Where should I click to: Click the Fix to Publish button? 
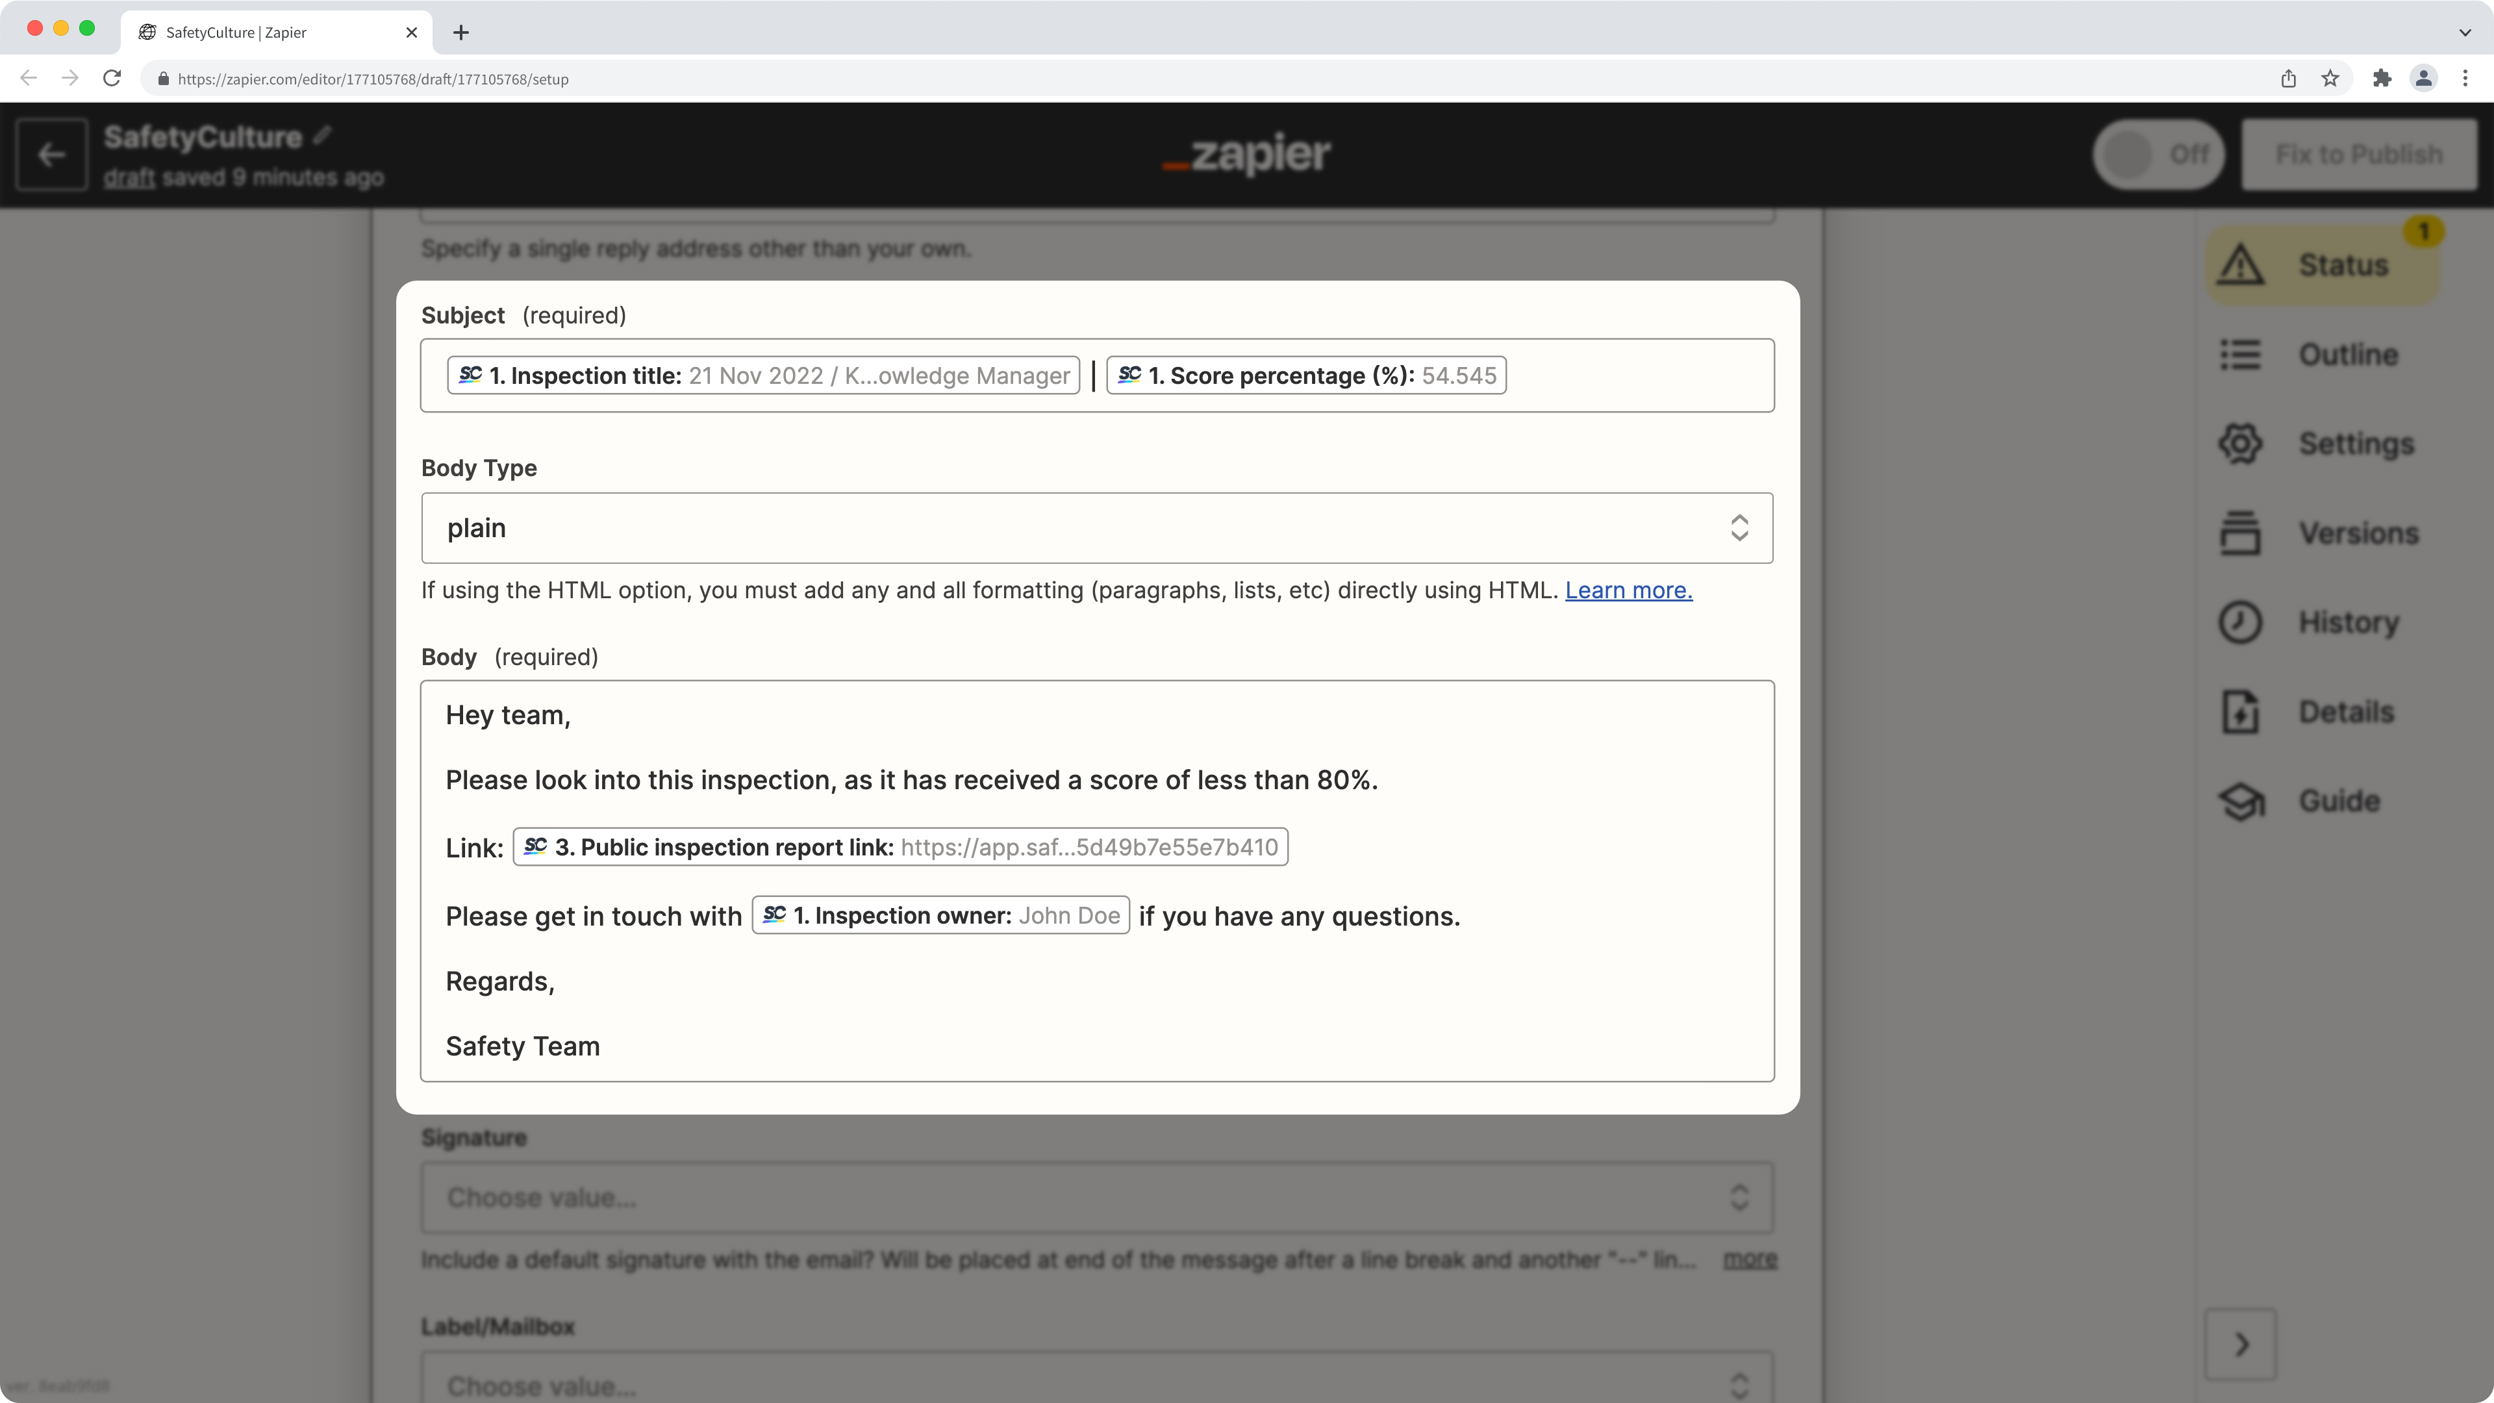[2360, 154]
